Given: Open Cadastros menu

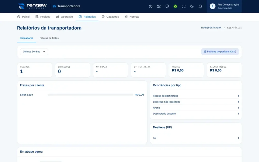Looking at the screenshot, I should [x=110, y=17].
